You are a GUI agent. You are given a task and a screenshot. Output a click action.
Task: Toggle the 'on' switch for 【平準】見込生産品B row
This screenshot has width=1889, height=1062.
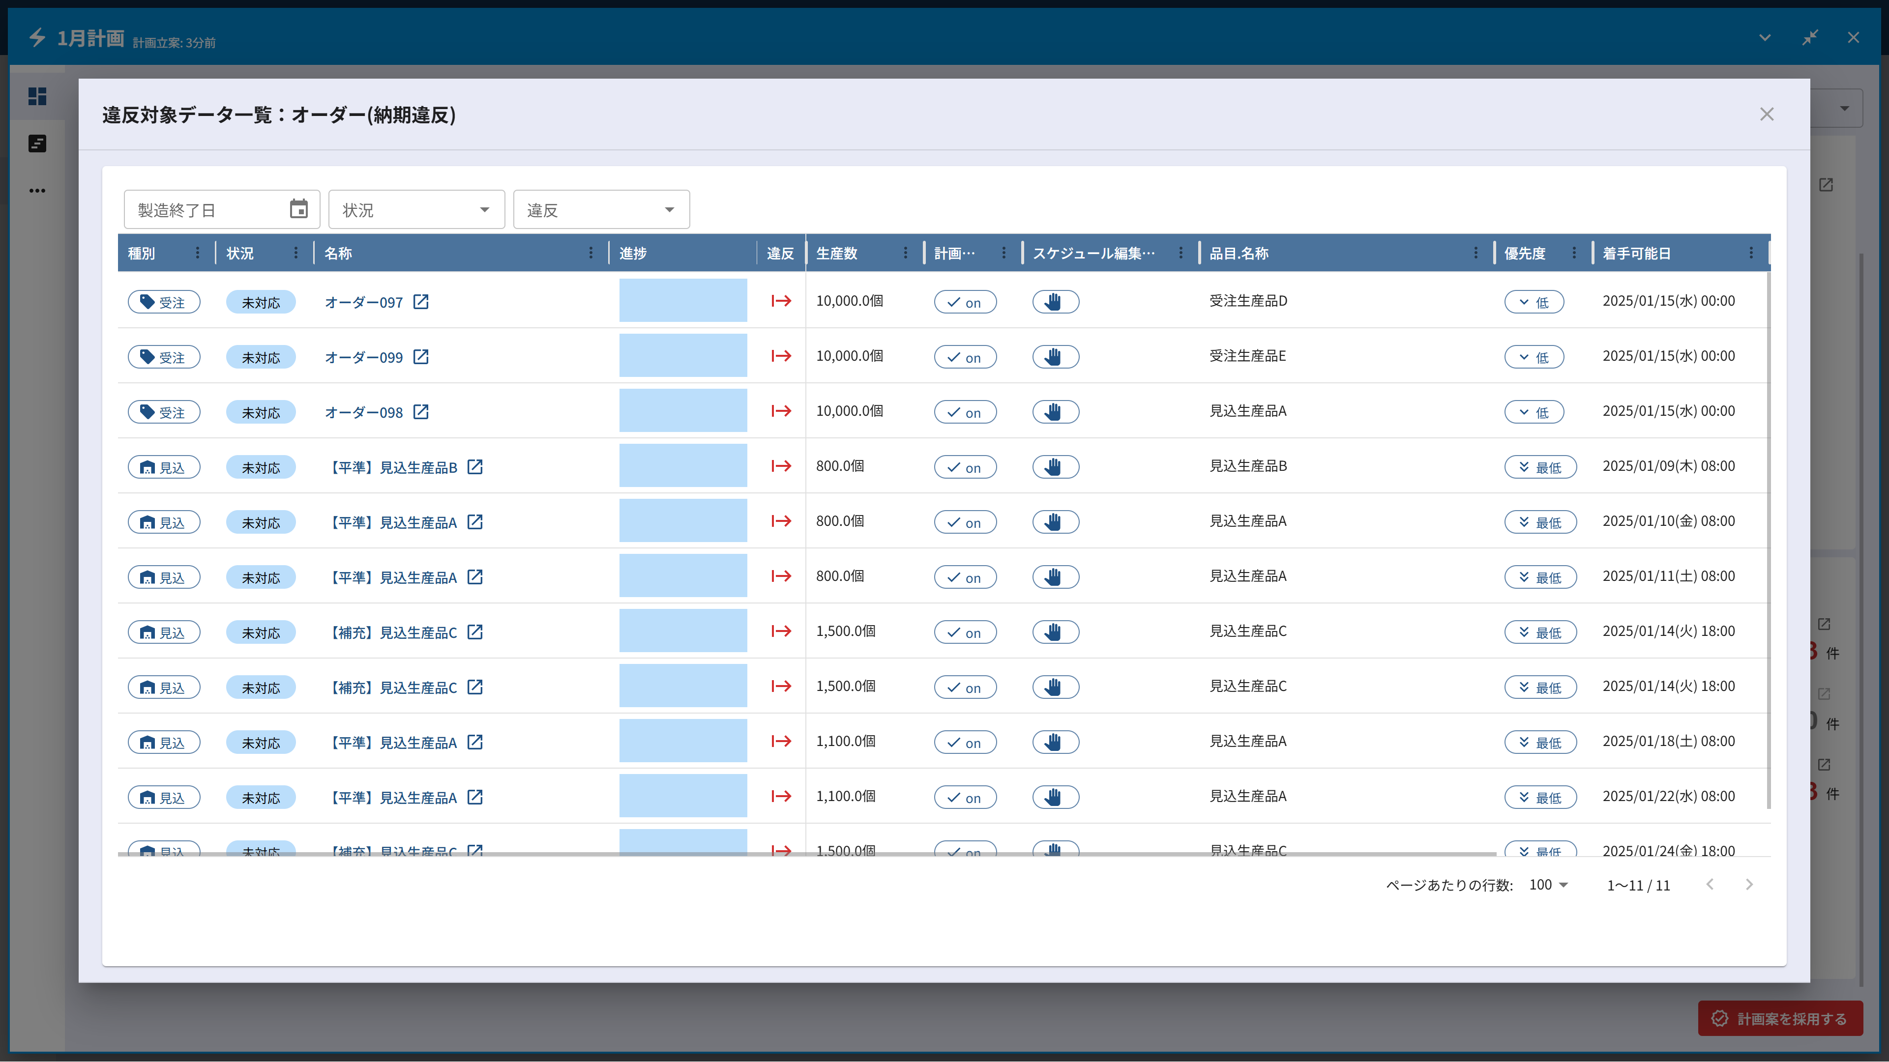coord(964,467)
